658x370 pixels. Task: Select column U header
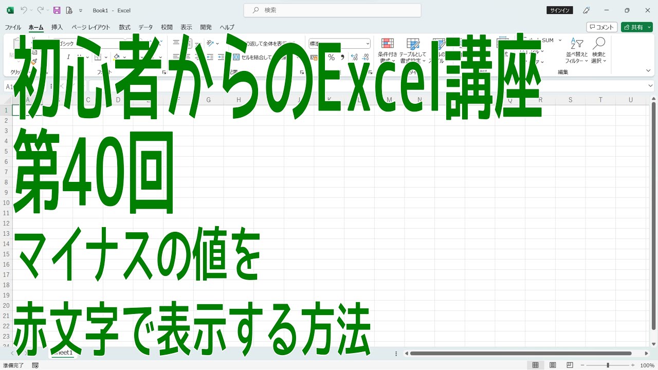pos(631,100)
